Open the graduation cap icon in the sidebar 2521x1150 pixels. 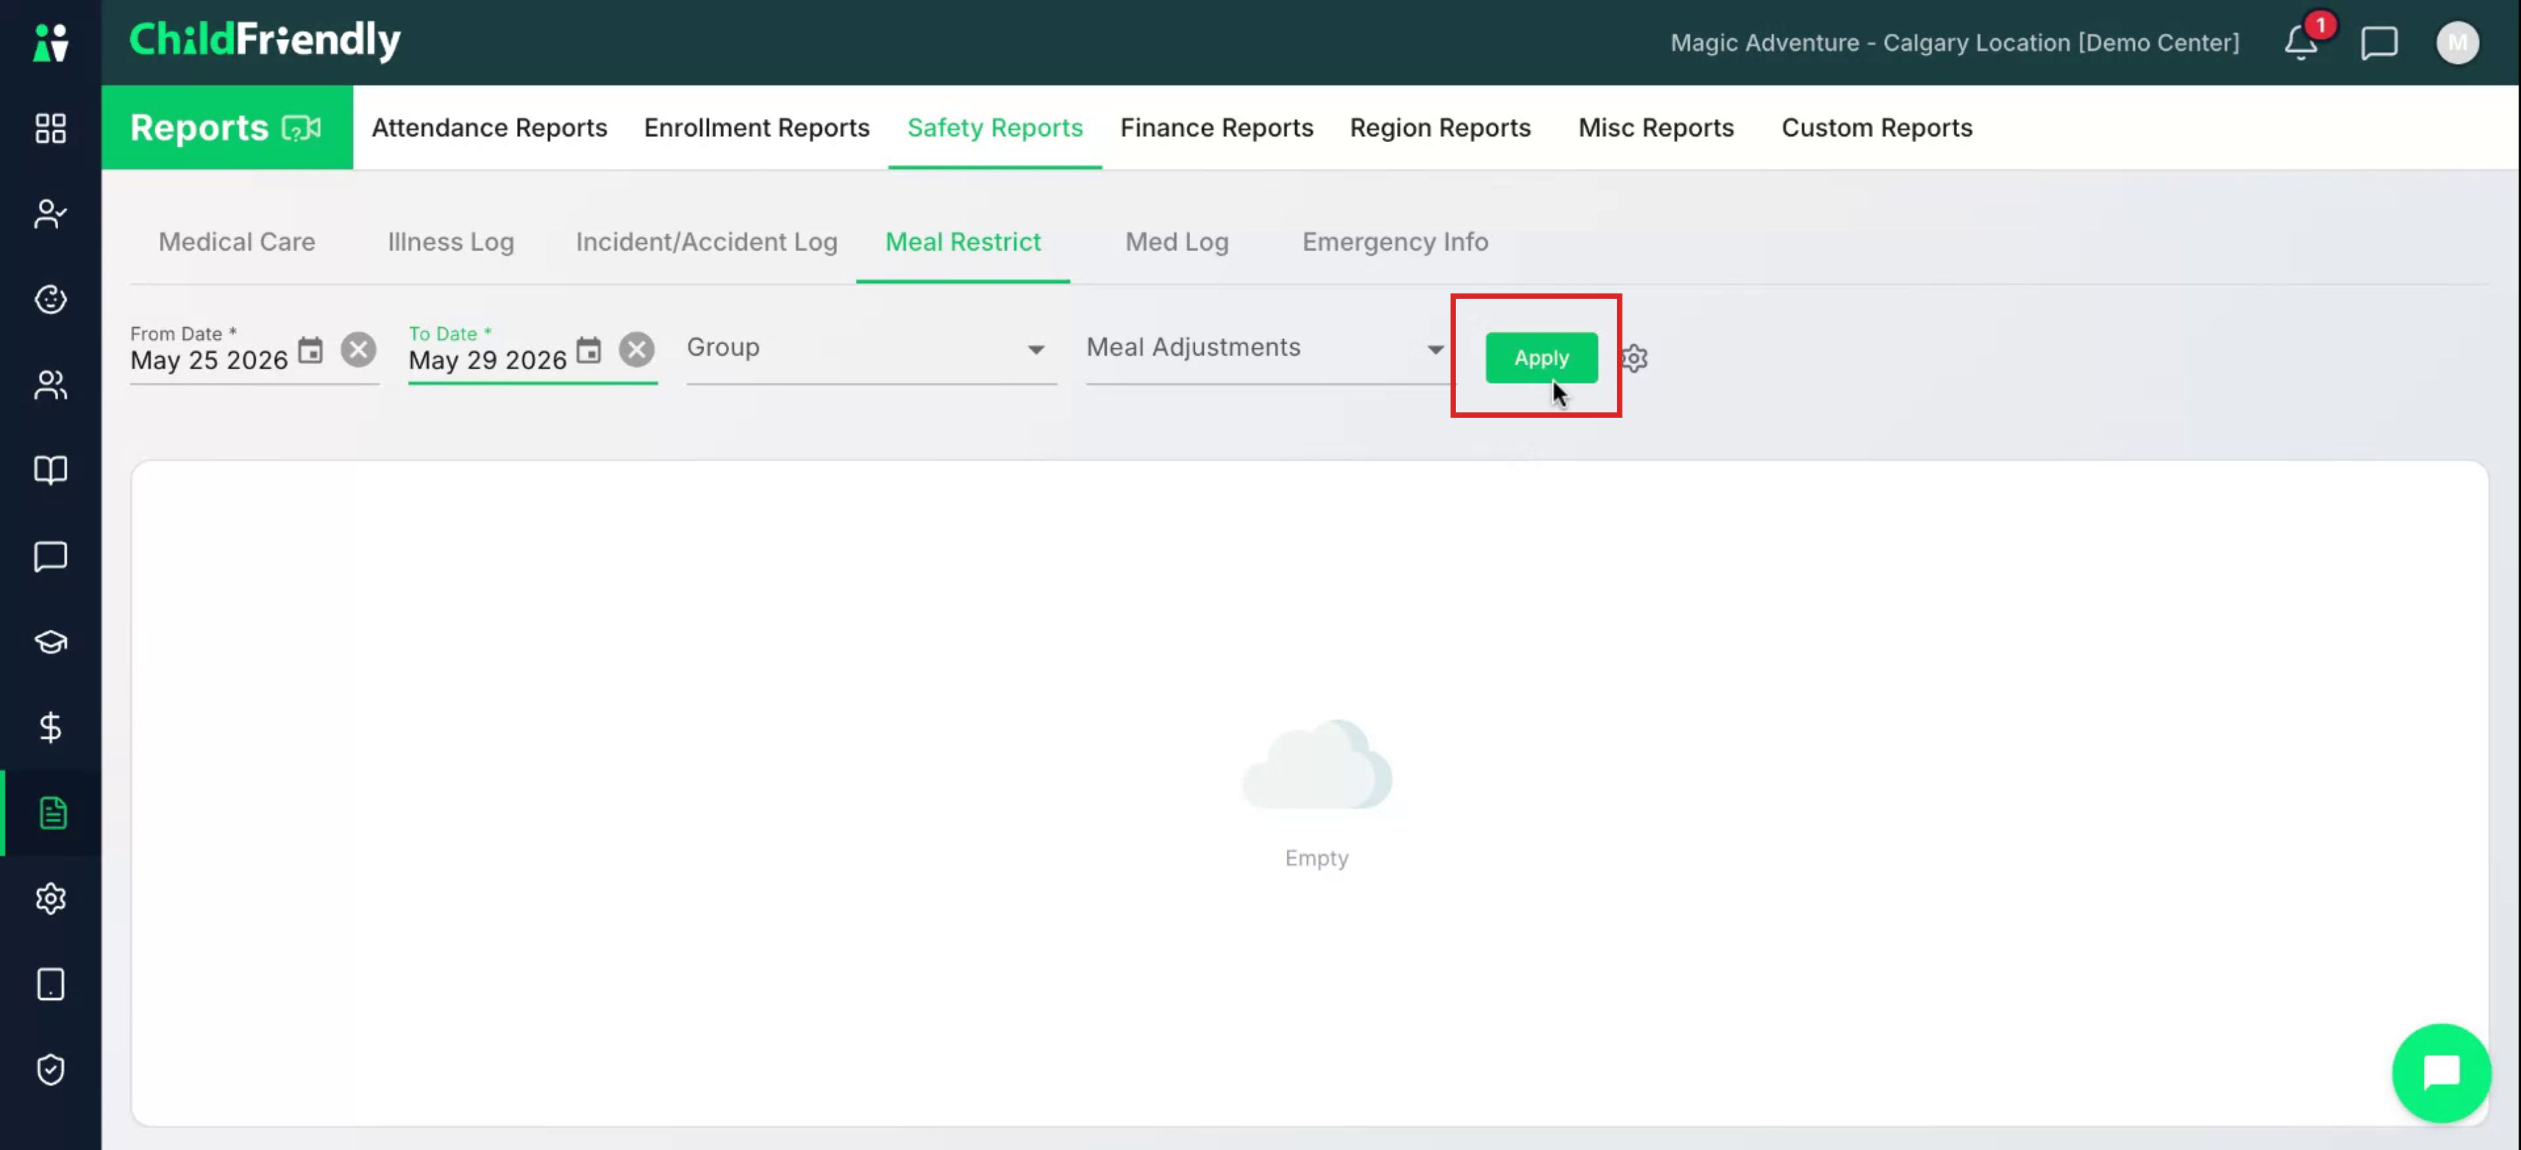[x=51, y=642]
